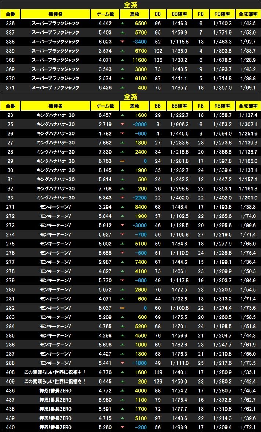Screen dimensions: 261x432
Task: Click the green up arrow in row 409
Action: [123, 382]
